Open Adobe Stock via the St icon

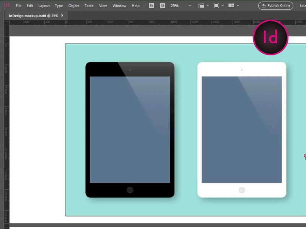coord(162,6)
